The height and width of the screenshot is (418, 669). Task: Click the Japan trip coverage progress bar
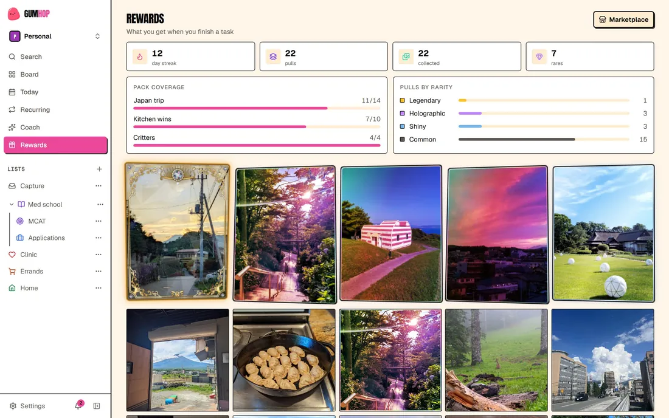tap(257, 108)
